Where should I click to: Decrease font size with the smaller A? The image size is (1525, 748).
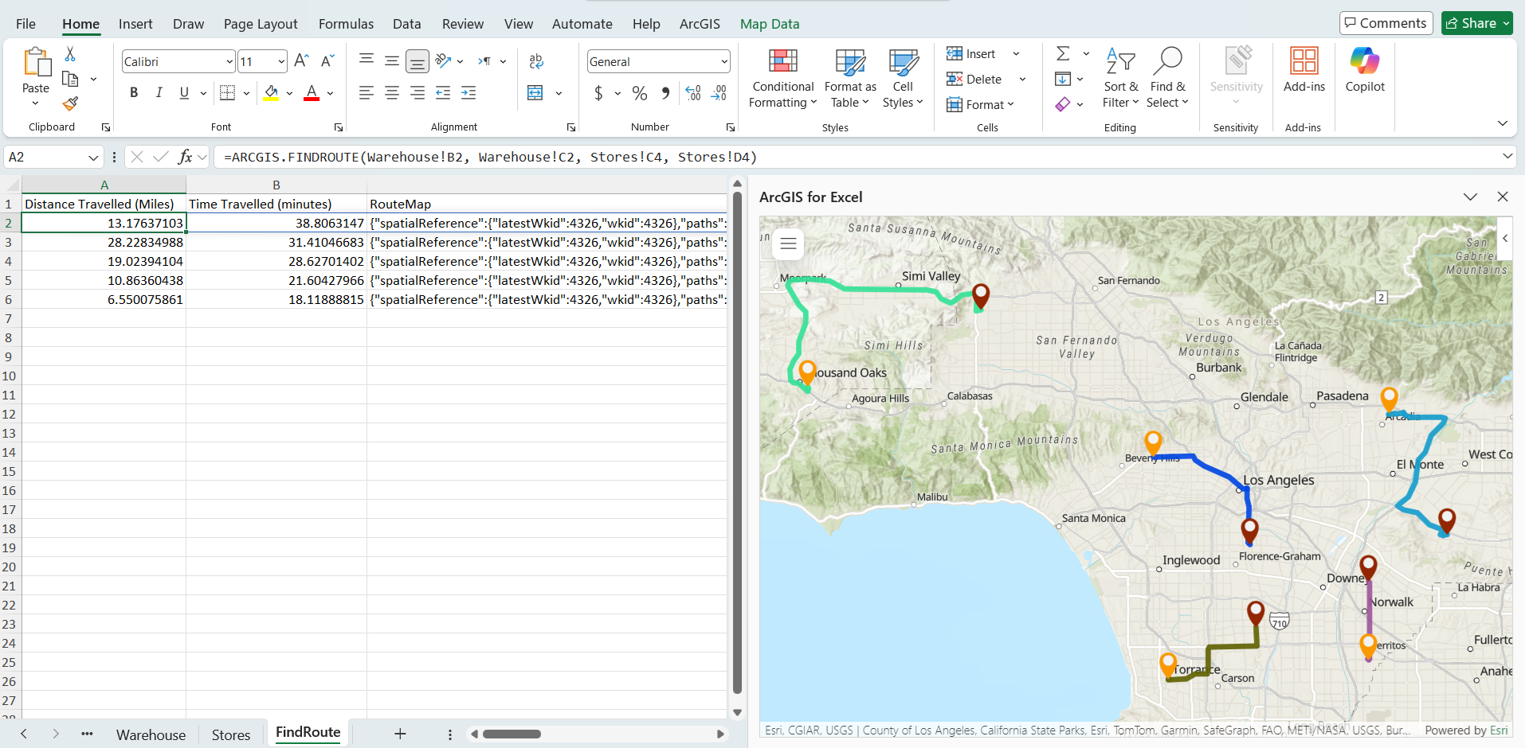[x=327, y=61]
